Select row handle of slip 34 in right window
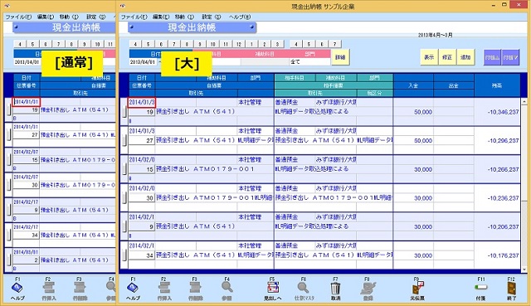This screenshot has width=531, height=306. click(x=124, y=255)
